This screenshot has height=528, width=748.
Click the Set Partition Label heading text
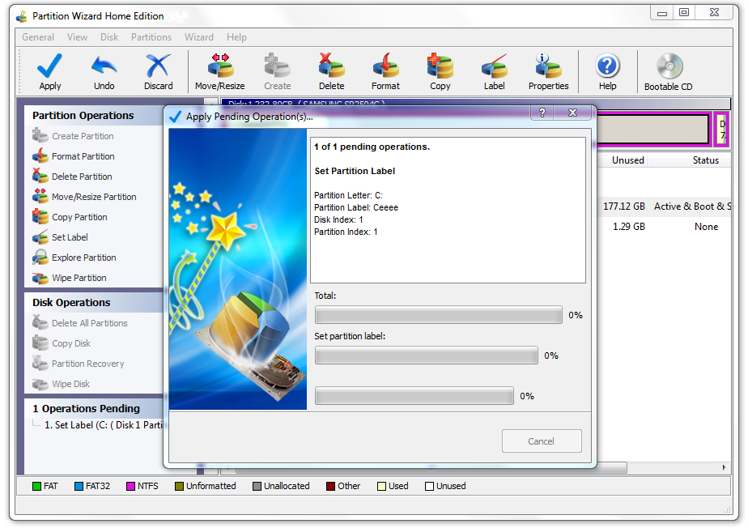(355, 171)
